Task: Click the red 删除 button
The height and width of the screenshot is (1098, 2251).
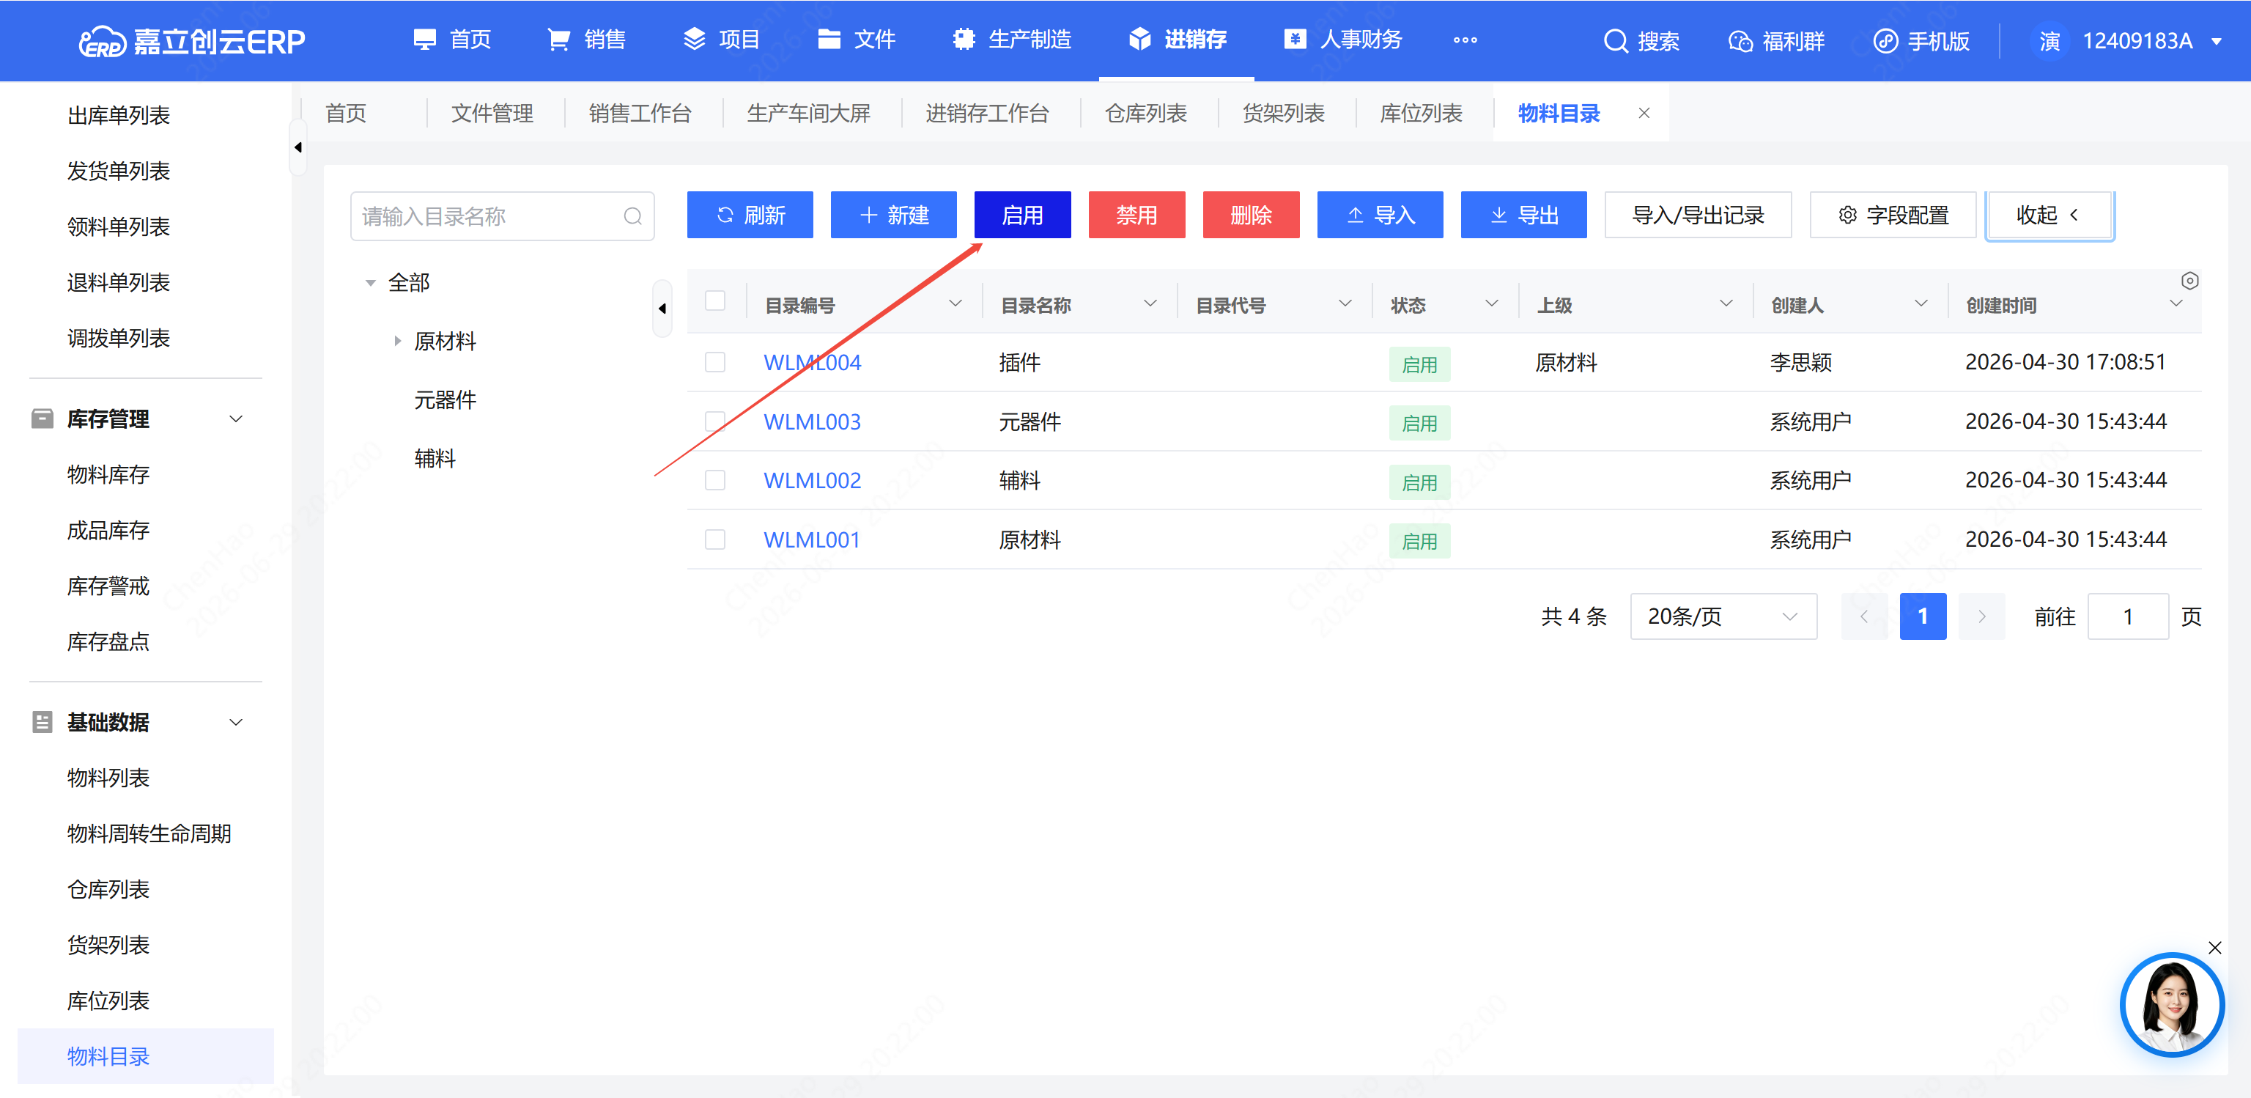Action: [1252, 215]
